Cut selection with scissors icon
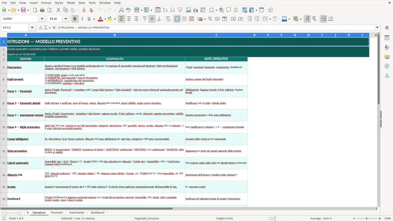Screen dimensions: 393x221 tap(58, 10)
